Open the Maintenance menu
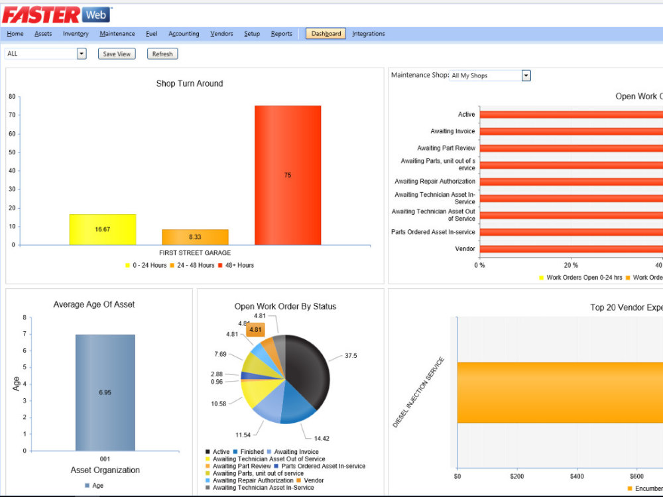Viewport: 663px width, 497px height. 117,33
